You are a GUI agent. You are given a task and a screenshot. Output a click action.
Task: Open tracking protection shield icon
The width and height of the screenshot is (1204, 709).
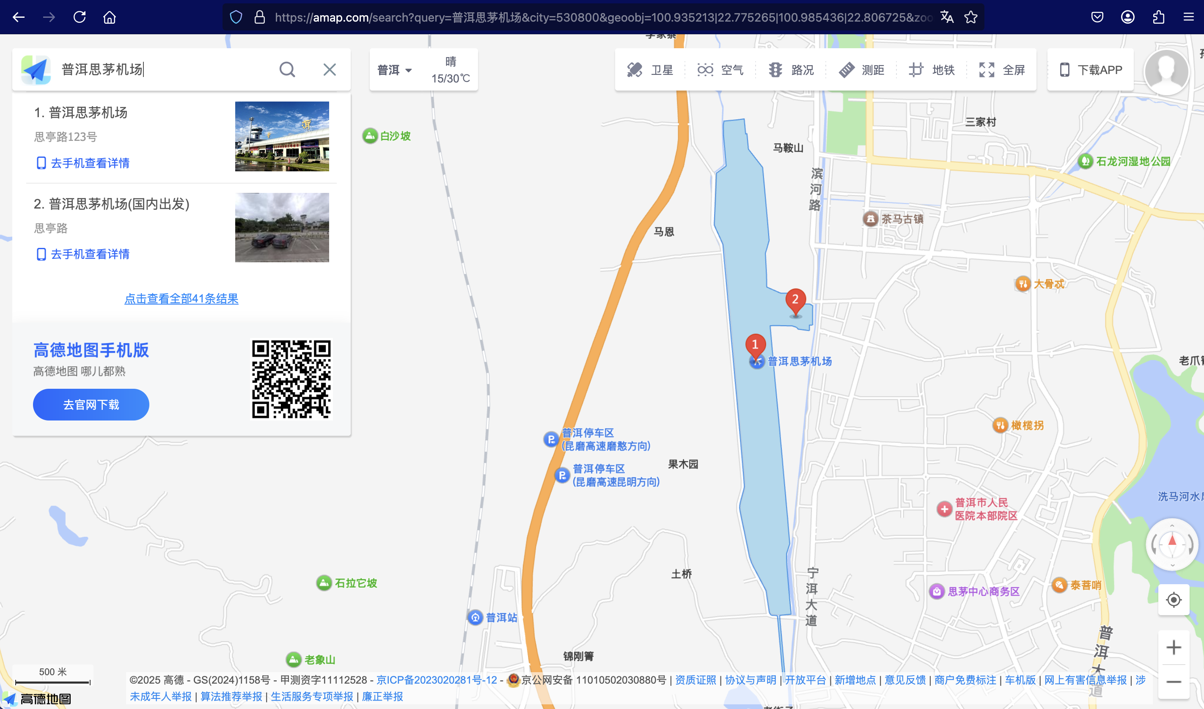tap(236, 17)
